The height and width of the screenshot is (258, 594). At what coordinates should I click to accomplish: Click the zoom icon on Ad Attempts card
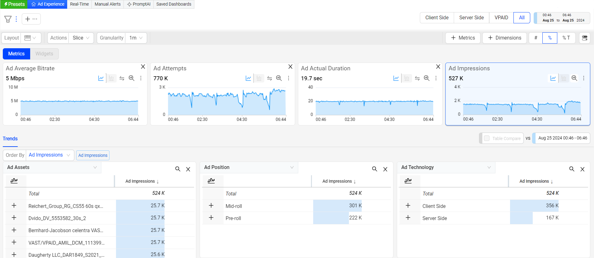(x=279, y=78)
